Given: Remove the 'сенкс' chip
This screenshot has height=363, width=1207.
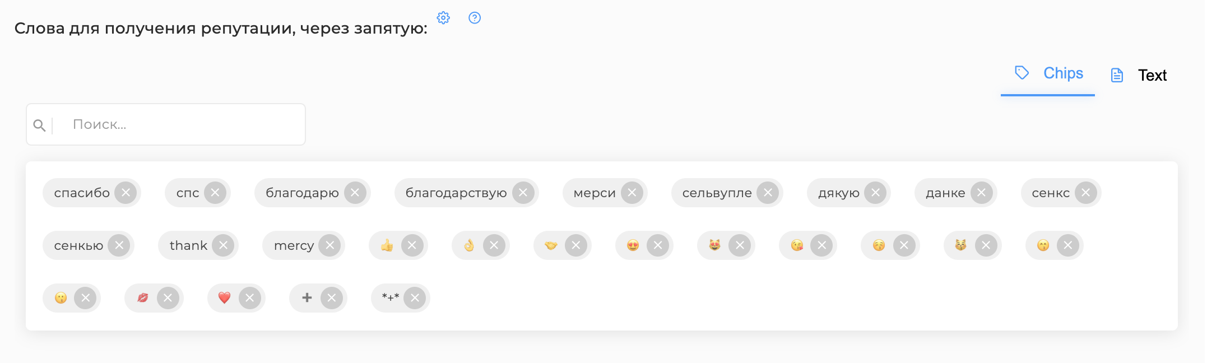Looking at the screenshot, I should coord(1086,193).
